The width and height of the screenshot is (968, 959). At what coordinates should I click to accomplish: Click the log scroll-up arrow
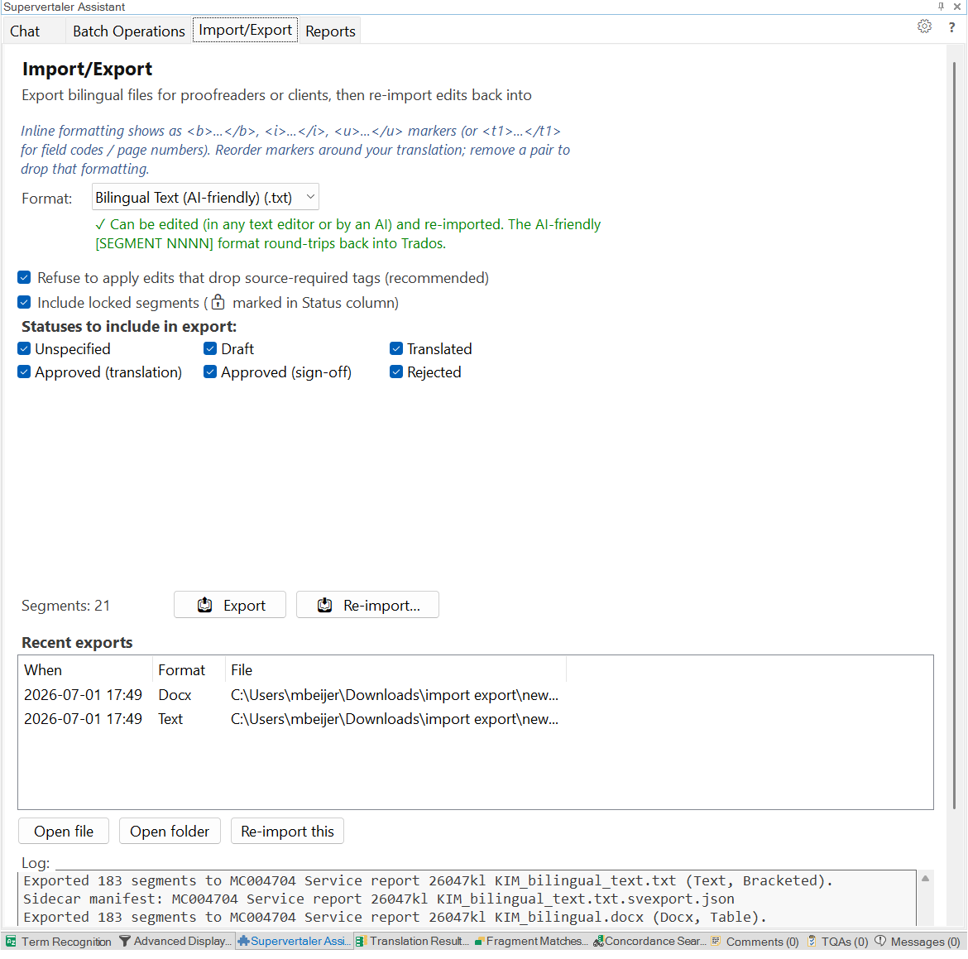(925, 878)
